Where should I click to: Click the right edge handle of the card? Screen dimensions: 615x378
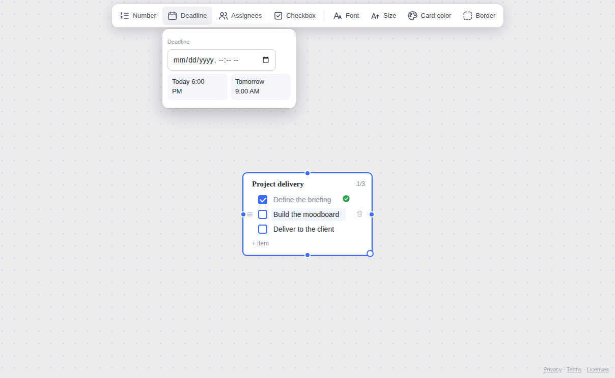(x=372, y=214)
